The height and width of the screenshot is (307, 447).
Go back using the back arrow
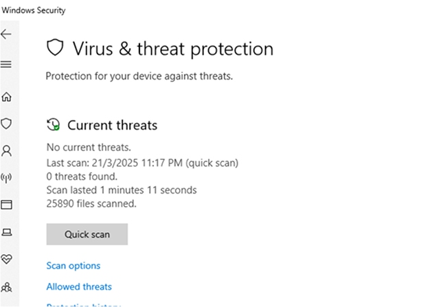click(7, 34)
